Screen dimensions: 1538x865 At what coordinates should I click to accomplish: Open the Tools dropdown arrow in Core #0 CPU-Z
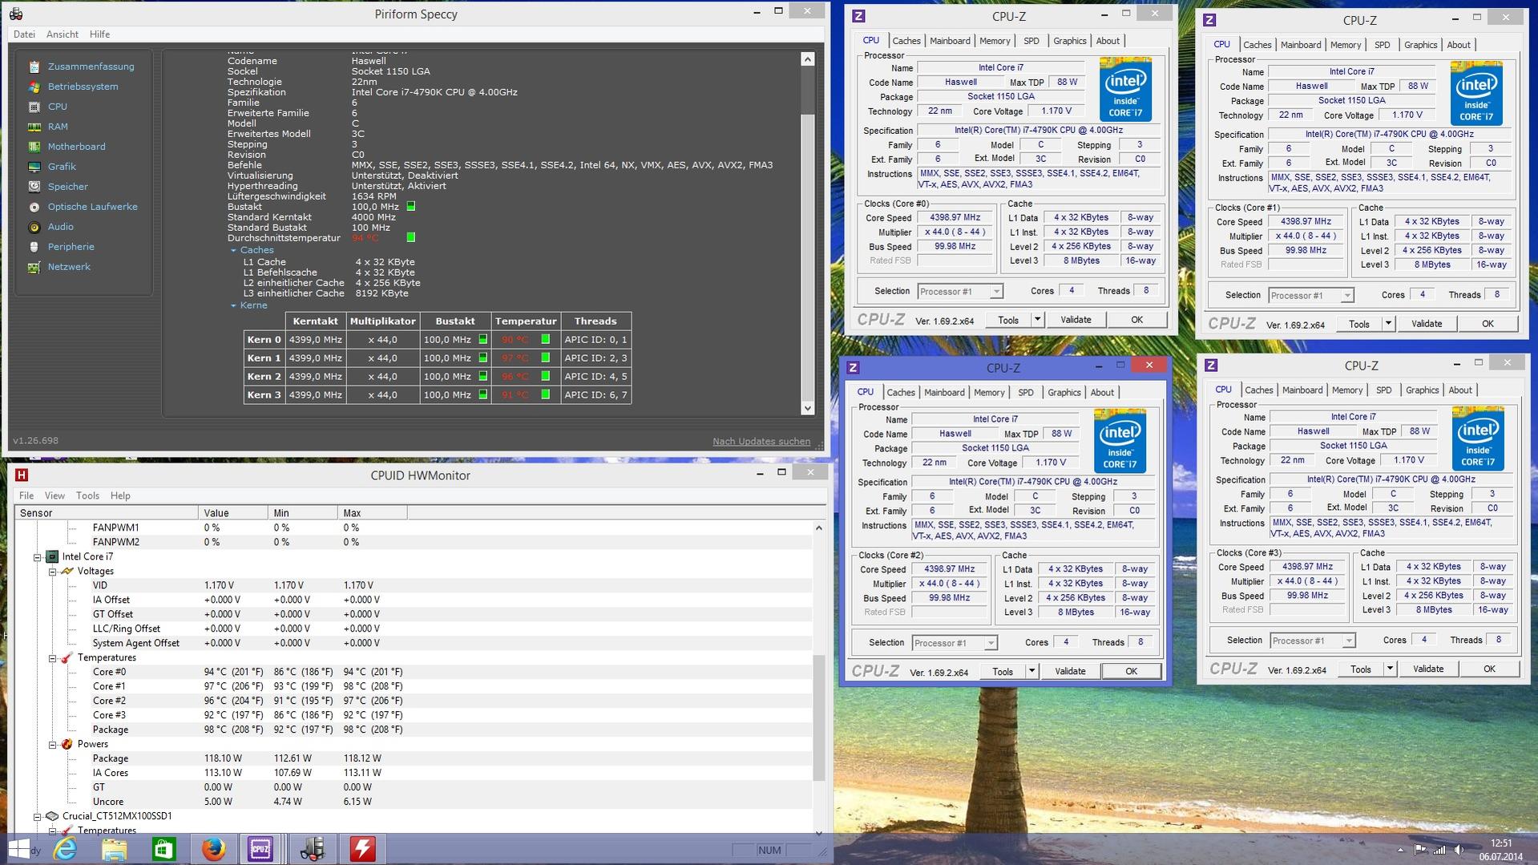[x=1037, y=320]
